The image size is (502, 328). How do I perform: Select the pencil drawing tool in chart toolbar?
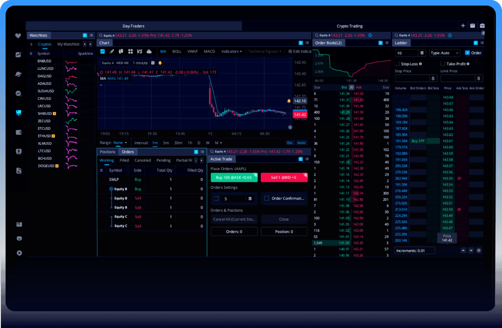pyautogui.click(x=111, y=52)
